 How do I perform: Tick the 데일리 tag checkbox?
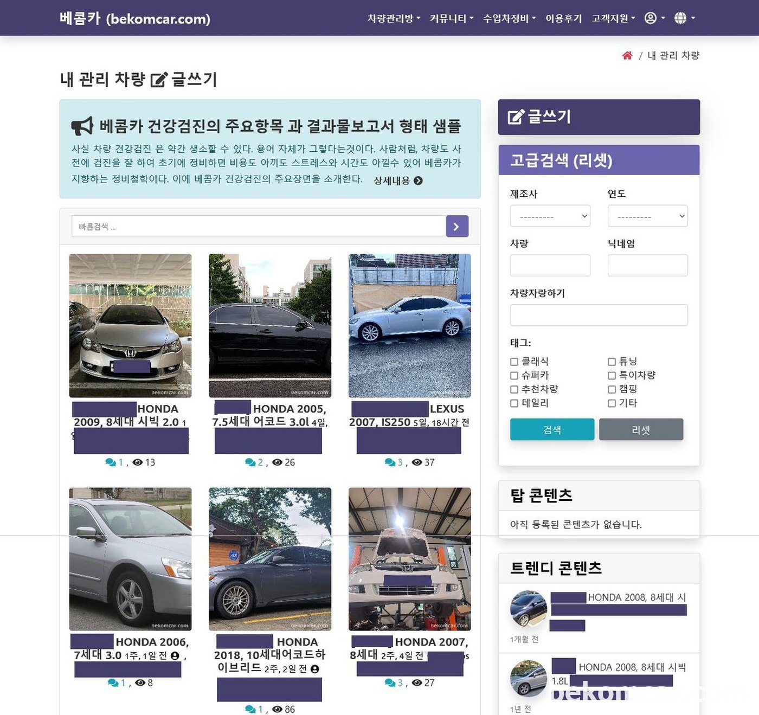(x=514, y=403)
